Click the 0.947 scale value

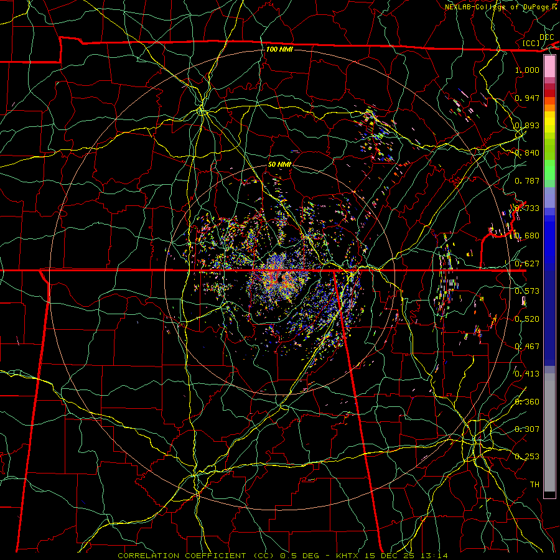point(527,98)
